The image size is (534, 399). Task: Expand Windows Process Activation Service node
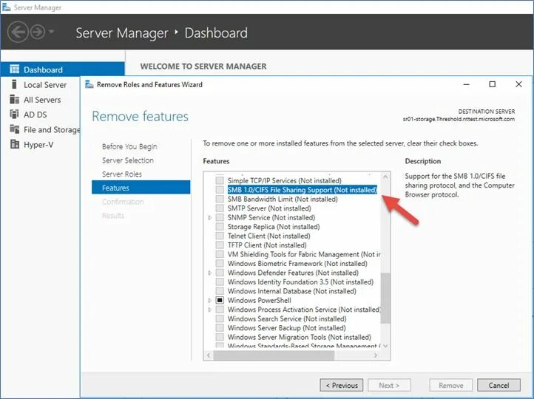pos(210,310)
